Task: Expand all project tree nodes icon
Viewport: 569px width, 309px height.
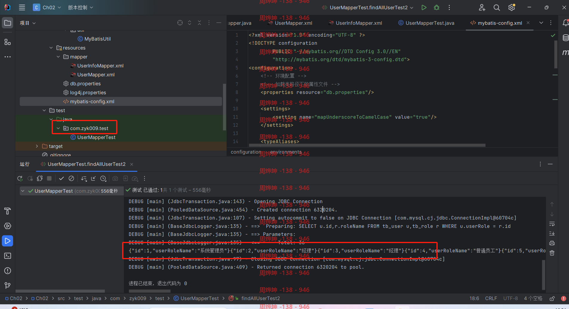Action: click(x=190, y=23)
